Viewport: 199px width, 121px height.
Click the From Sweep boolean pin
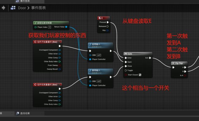(x=59, y=65)
